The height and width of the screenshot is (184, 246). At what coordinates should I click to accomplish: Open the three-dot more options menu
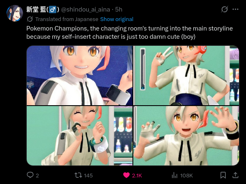click(x=235, y=9)
